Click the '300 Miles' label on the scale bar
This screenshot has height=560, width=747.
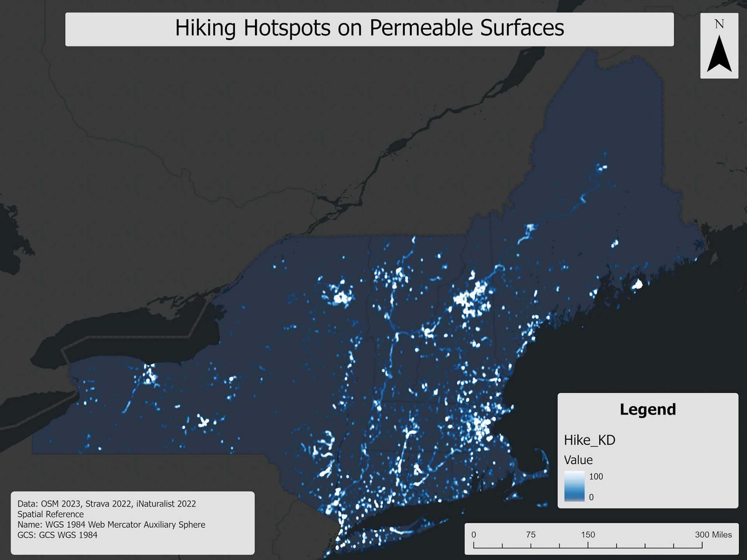(714, 535)
